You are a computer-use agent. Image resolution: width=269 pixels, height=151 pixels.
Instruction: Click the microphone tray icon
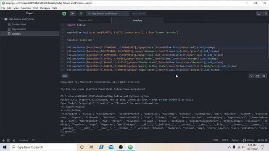coord(234,147)
